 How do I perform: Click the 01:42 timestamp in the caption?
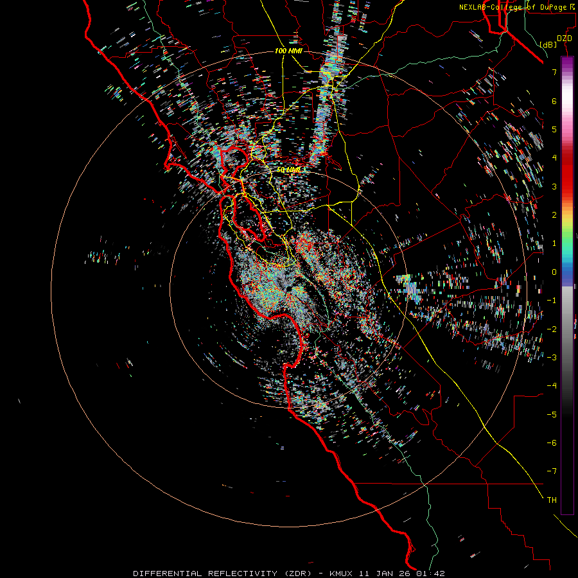(430, 574)
